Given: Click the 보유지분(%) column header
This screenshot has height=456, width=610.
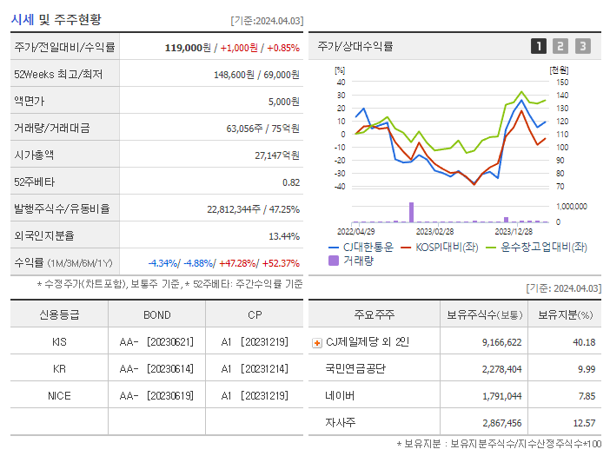Looking at the screenshot, I should point(566,315).
